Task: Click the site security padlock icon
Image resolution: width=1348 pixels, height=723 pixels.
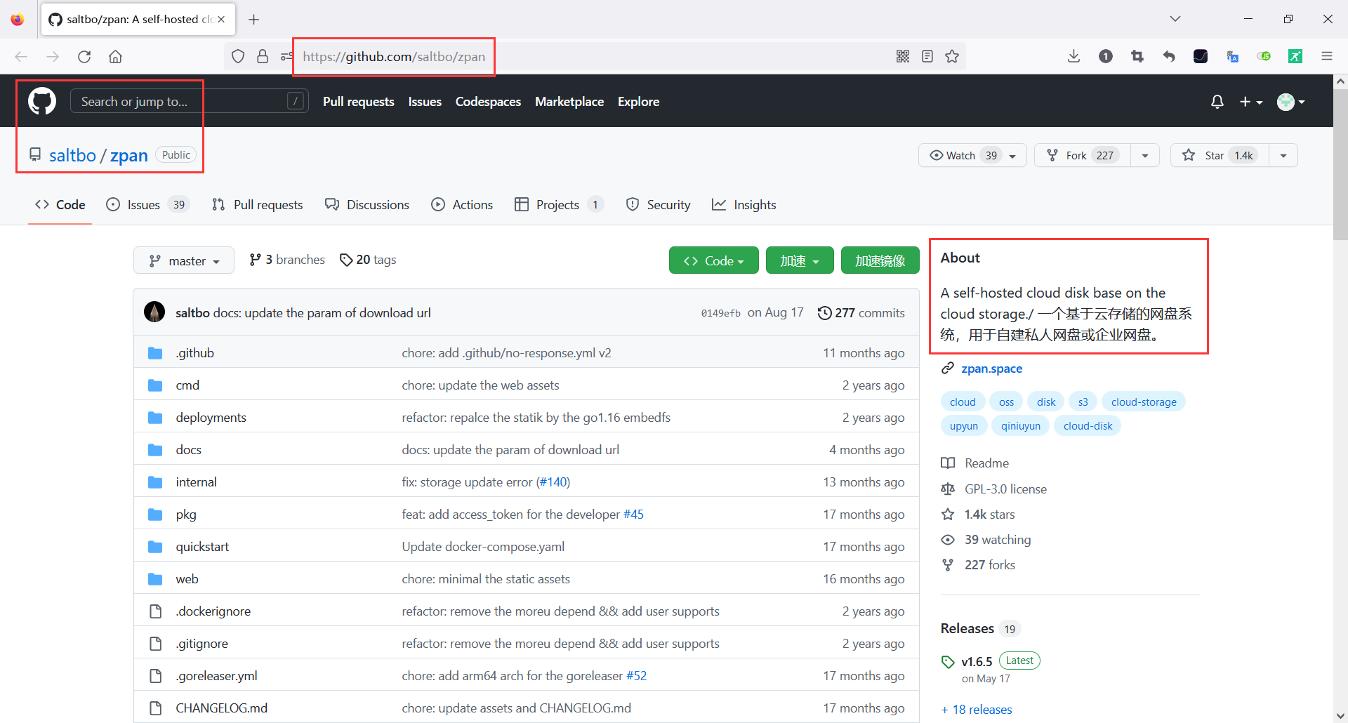Action: [263, 57]
